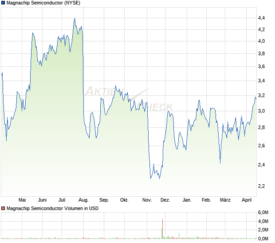The height and width of the screenshot is (243, 275).
Task: Click the 'Magnachip Semiconductor Volumen in USD' label
Action: click(52, 209)
